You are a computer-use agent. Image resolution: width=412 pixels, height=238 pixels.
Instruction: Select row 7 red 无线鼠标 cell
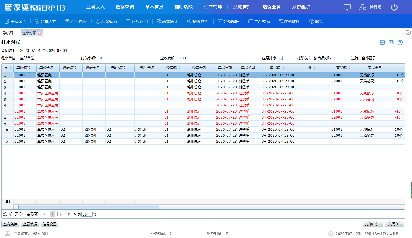(x=376, y=111)
